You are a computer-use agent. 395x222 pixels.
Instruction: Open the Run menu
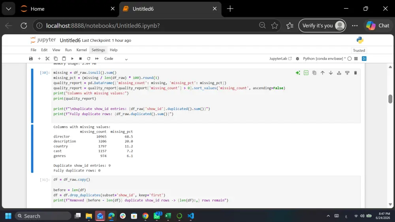(x=68, y=50)
